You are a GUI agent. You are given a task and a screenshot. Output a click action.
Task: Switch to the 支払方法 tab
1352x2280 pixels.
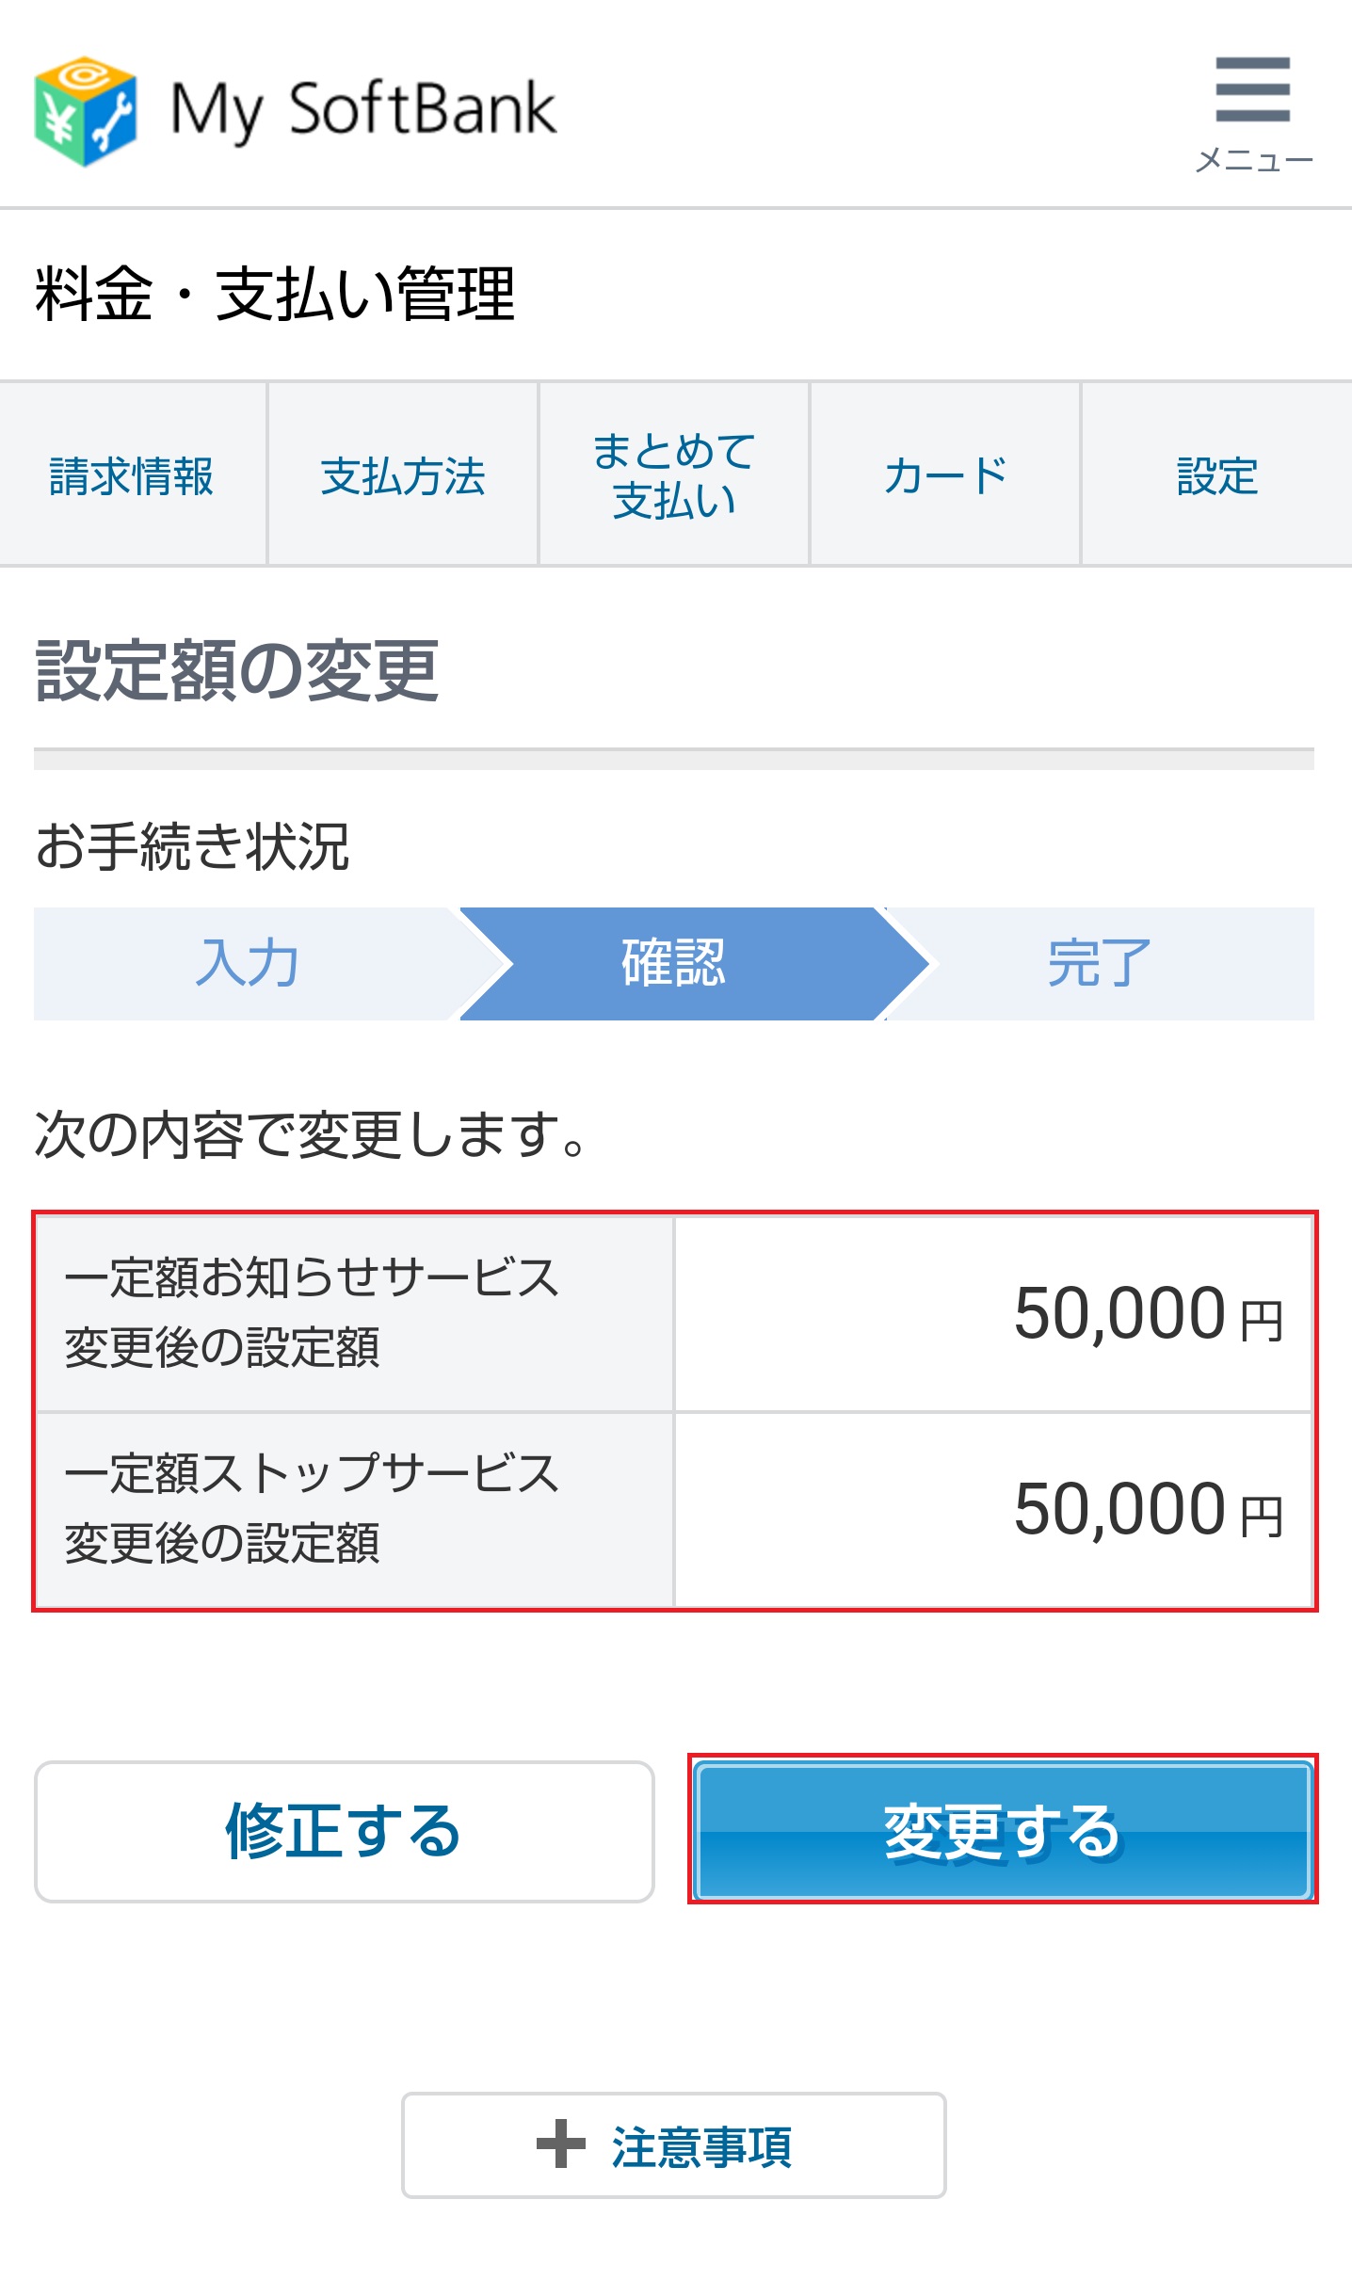[403, 474]
